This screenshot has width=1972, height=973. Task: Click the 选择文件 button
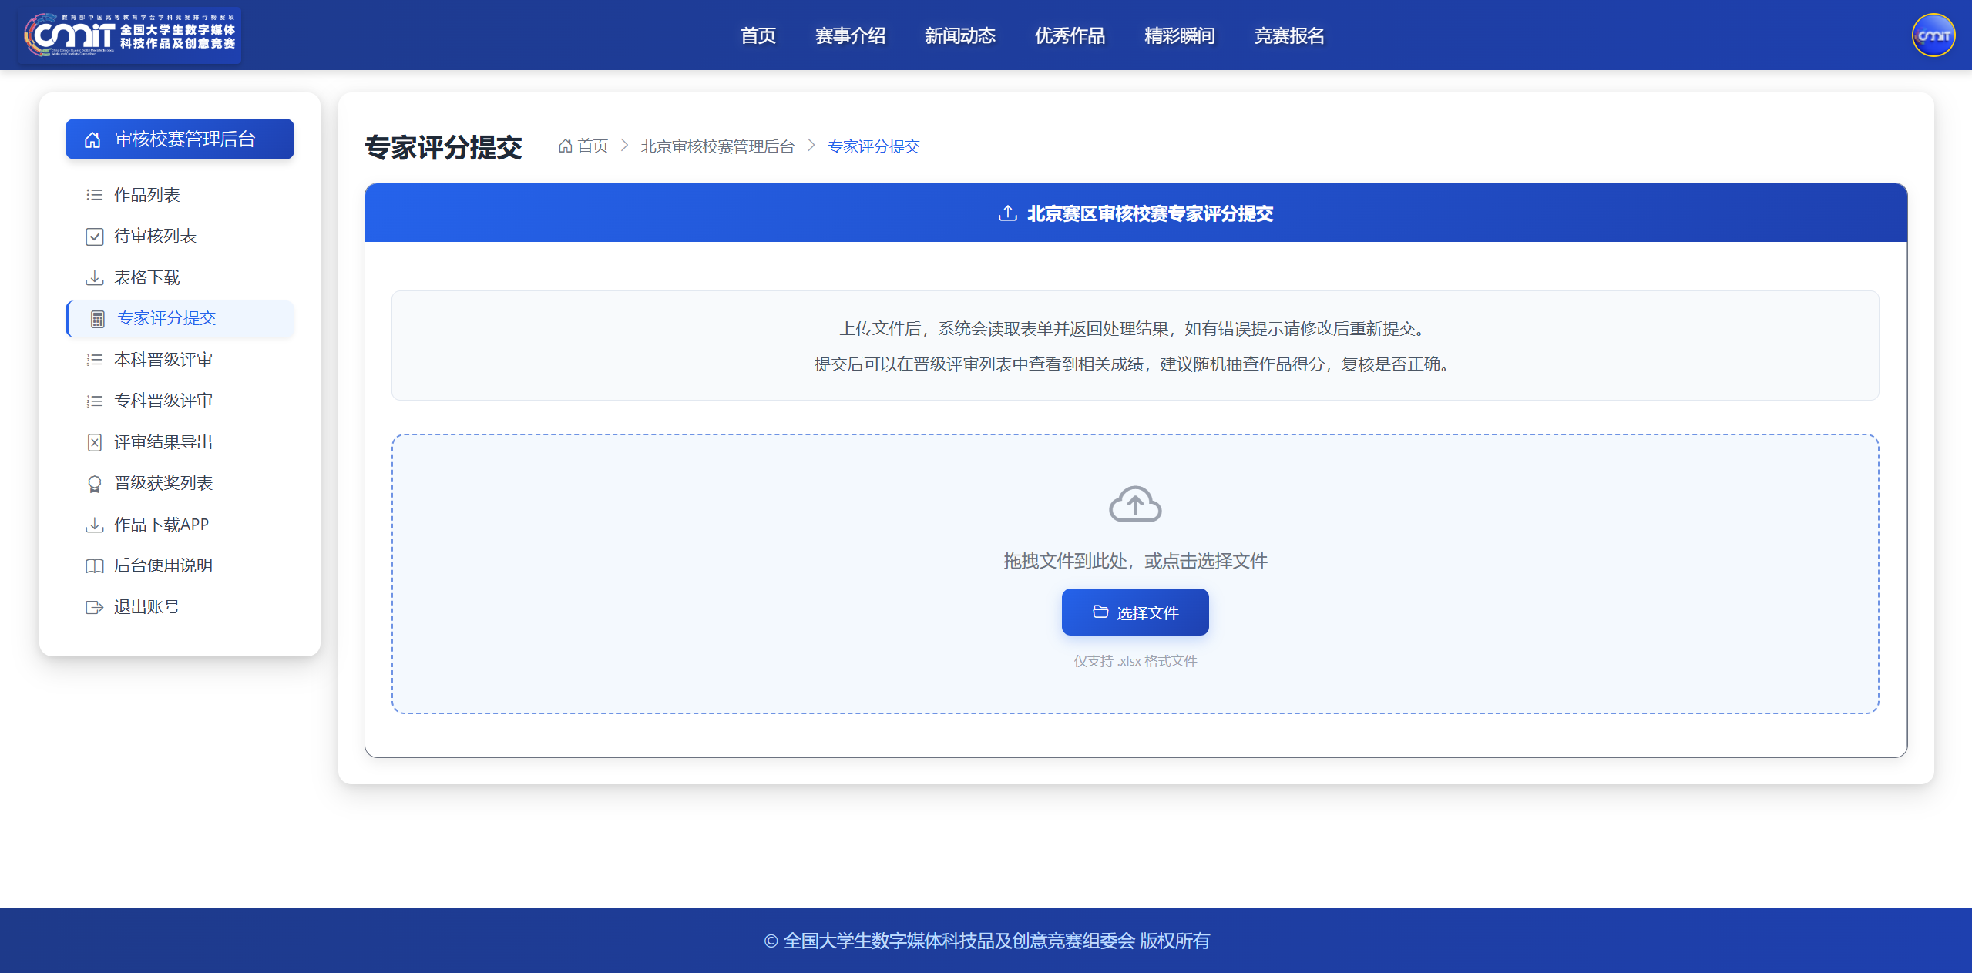pyautogui.click(x=1135, y=612)
